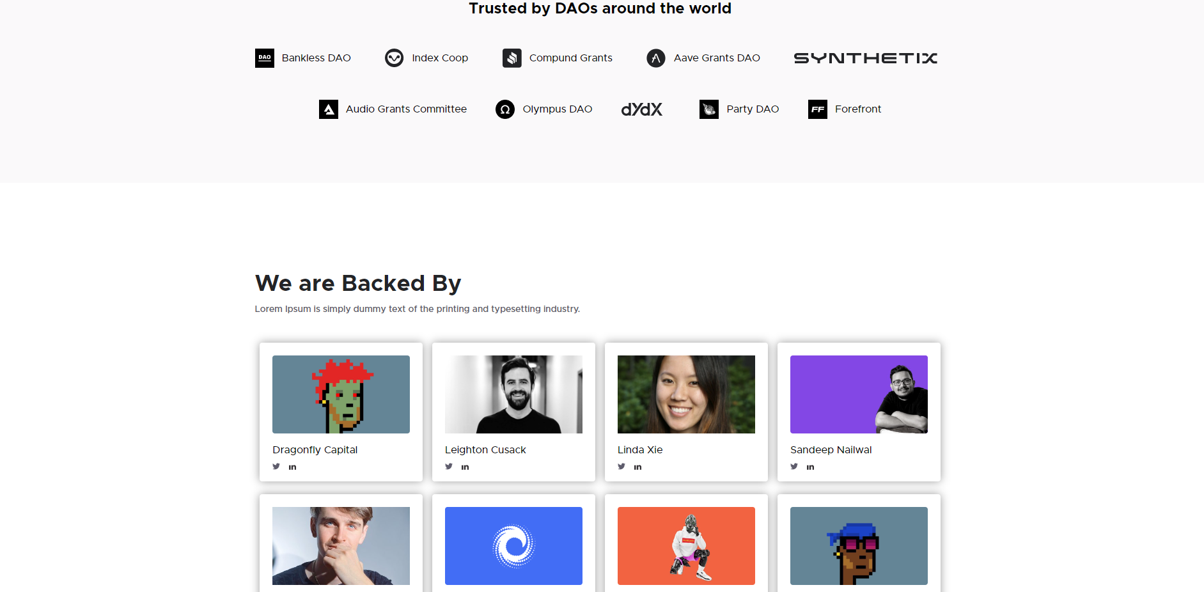The width and height of the screenshot is (1204, 592).
Task: Click the Linda Xie name
Action: click(640, 450)
